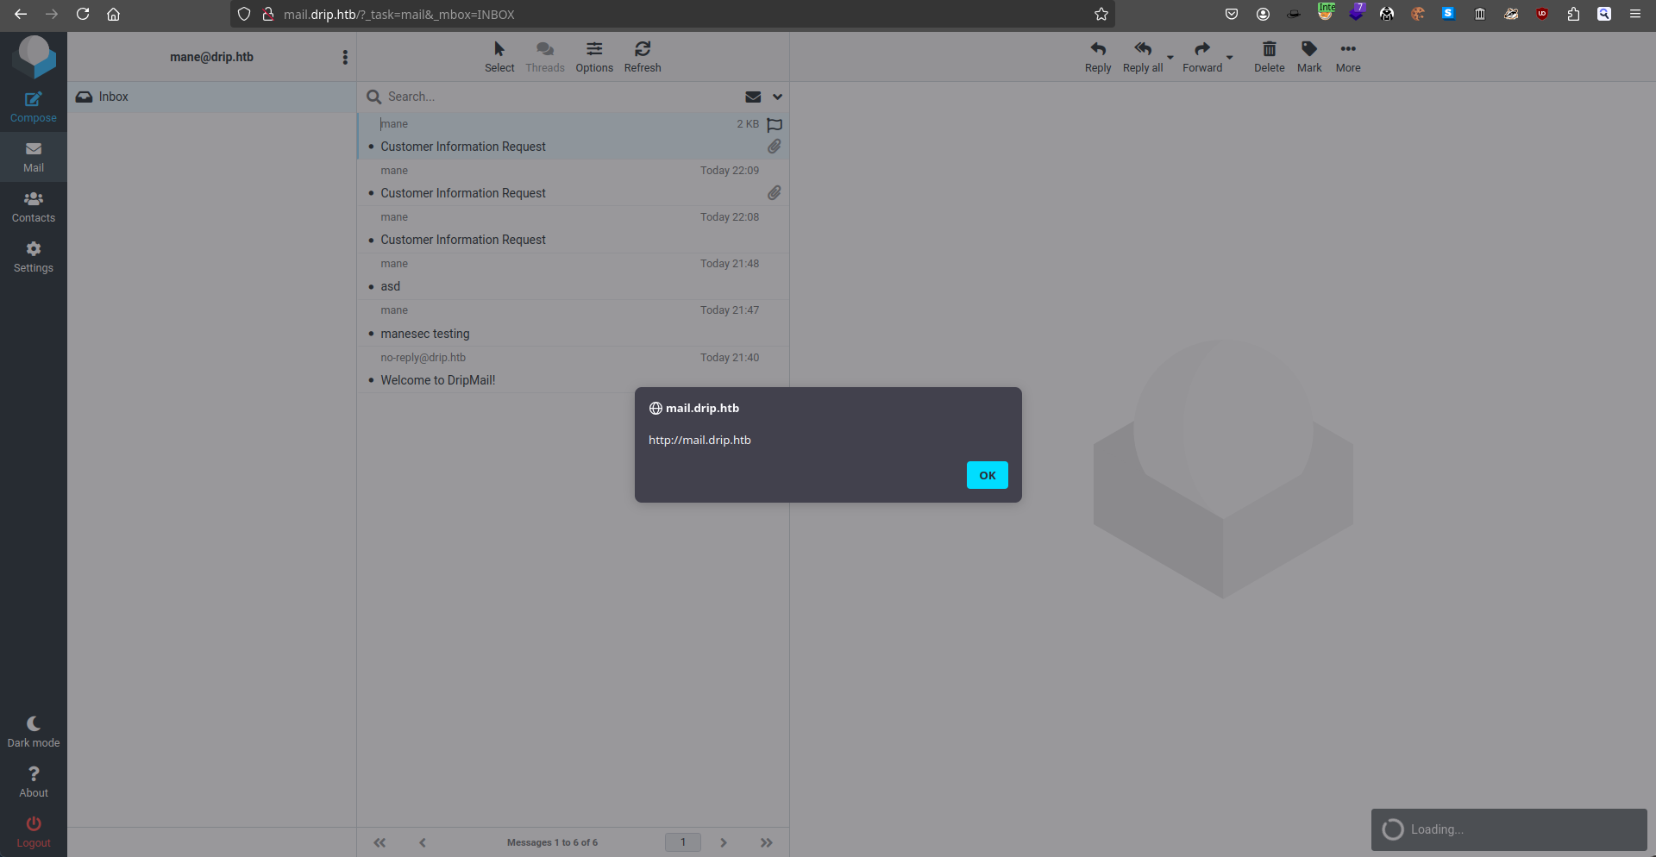Image resolution: width=1656 pixels, height=857 pixels.
Task: Bookmark this page with star icon
Action: [1101, 14]
